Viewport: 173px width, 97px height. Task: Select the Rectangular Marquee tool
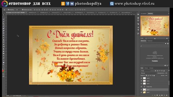point(4,17)
